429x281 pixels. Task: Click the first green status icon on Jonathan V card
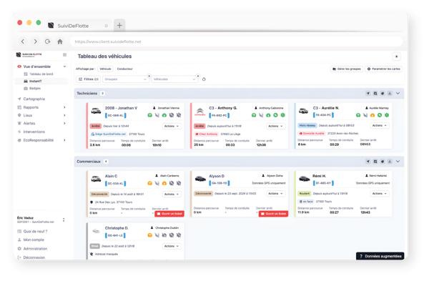pyautogui.click(x=150, y=115)
